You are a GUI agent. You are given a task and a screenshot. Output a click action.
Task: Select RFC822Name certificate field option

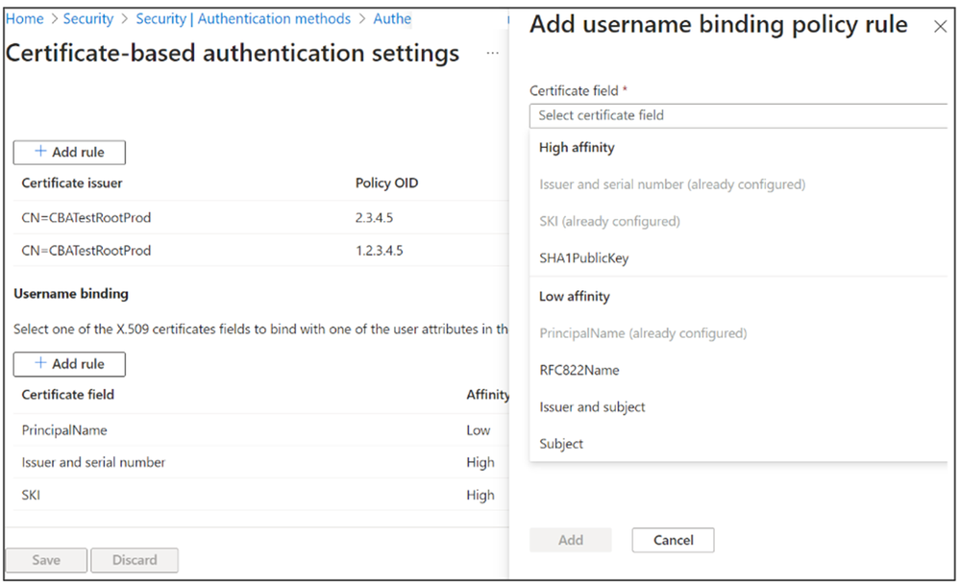[x=579, y=371]
